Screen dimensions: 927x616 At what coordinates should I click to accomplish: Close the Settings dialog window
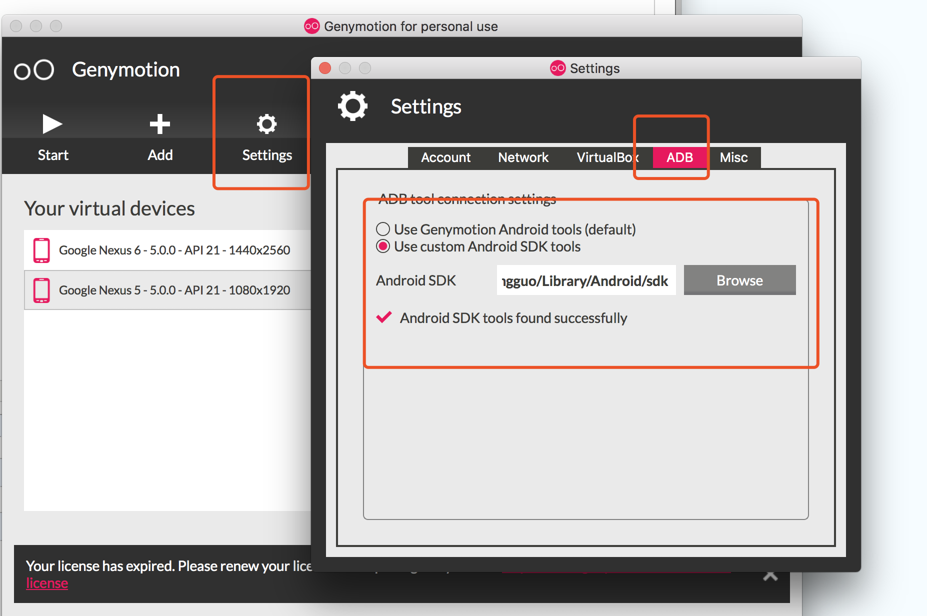click(325, 68)
